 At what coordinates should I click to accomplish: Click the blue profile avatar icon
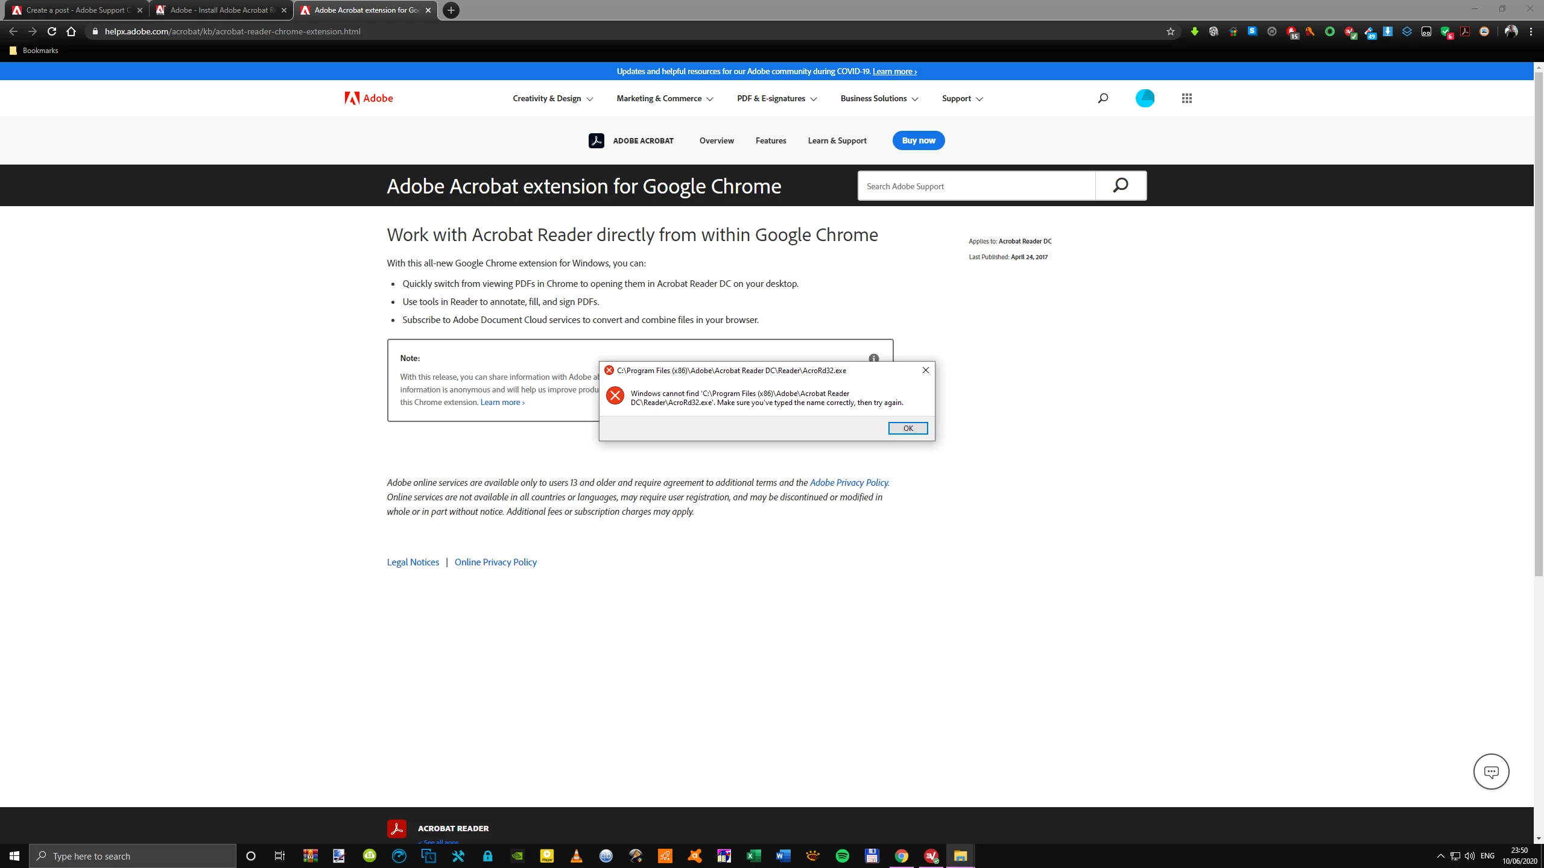coord(1144,98)
